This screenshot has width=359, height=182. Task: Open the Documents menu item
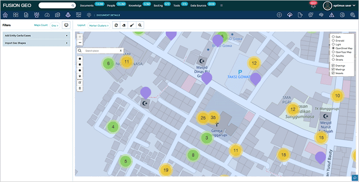coord(87,6)
